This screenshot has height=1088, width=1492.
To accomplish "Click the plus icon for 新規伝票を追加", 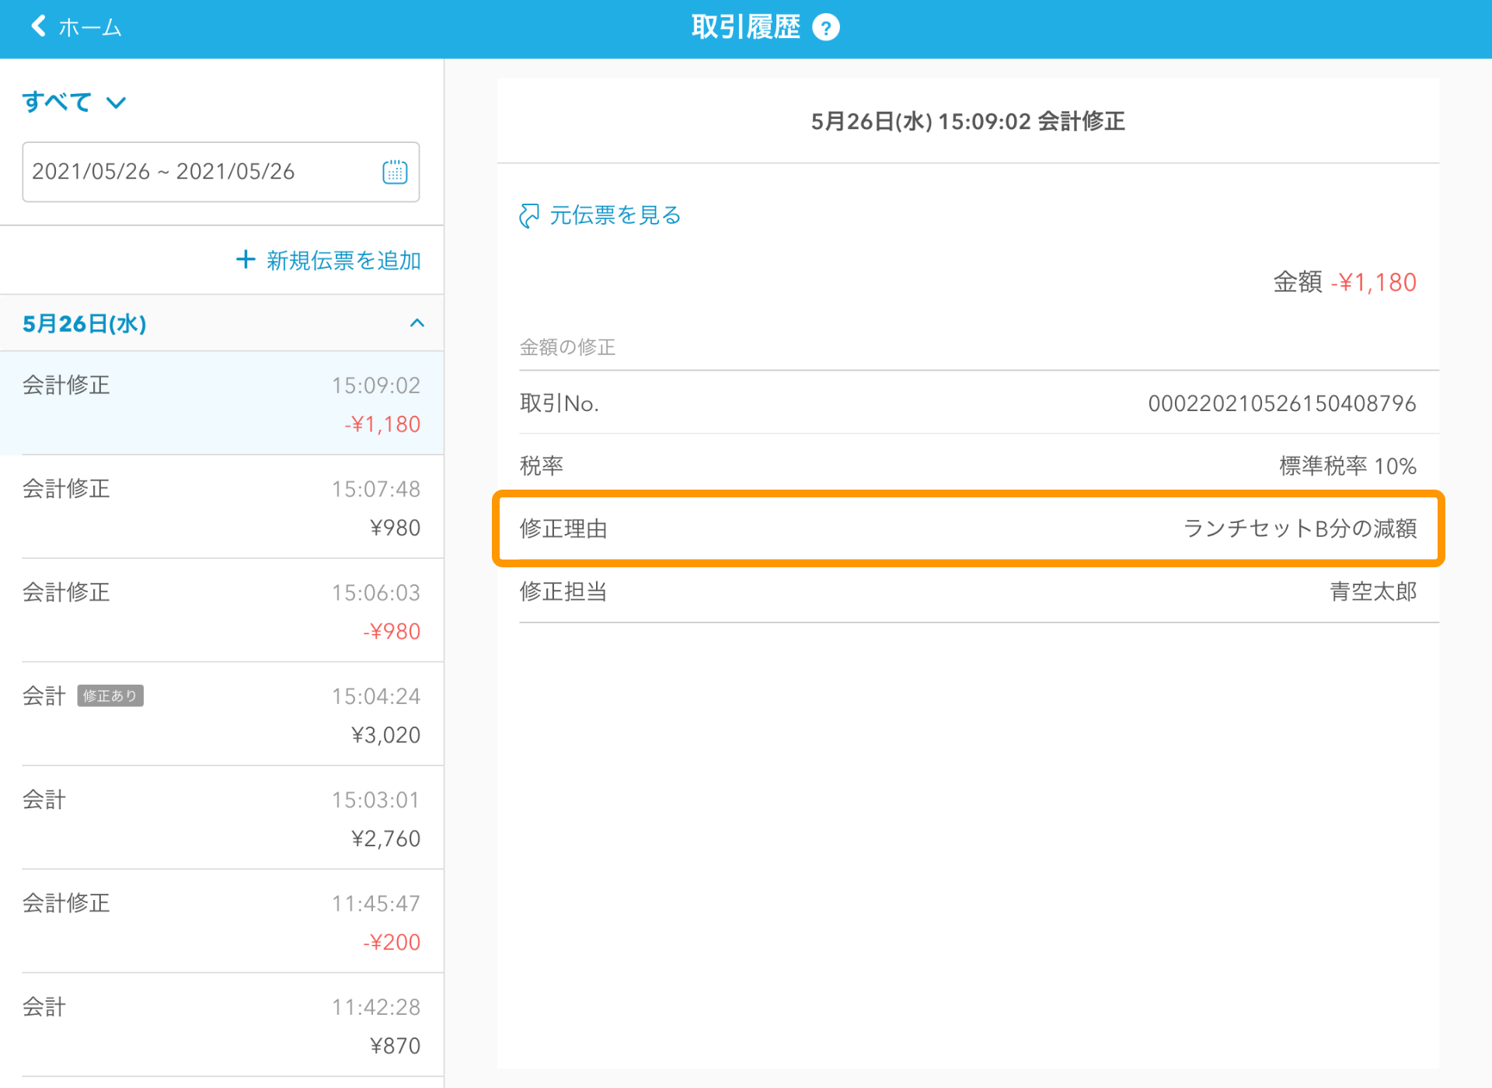I will point(246,260).
